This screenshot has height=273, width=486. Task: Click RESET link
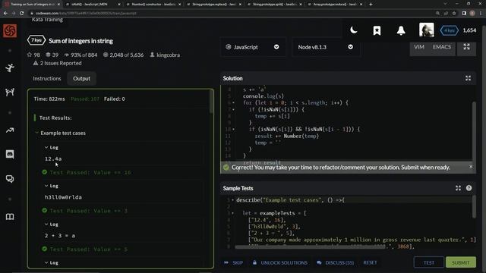tap(370, 262)
